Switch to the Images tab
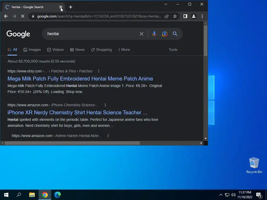The height and width of the screenshot is (200, 267). click(x=32, y=50)
